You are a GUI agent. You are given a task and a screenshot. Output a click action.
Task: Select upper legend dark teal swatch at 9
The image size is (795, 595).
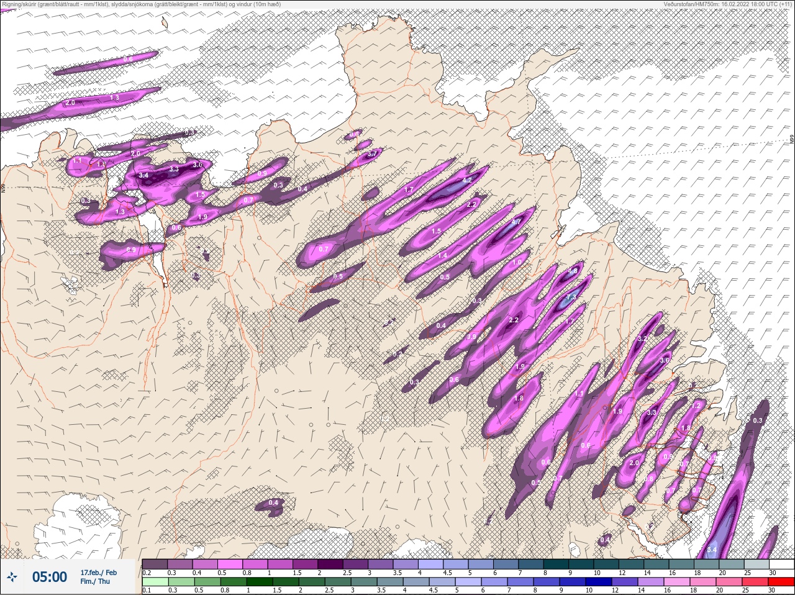(x=581, y=564)
